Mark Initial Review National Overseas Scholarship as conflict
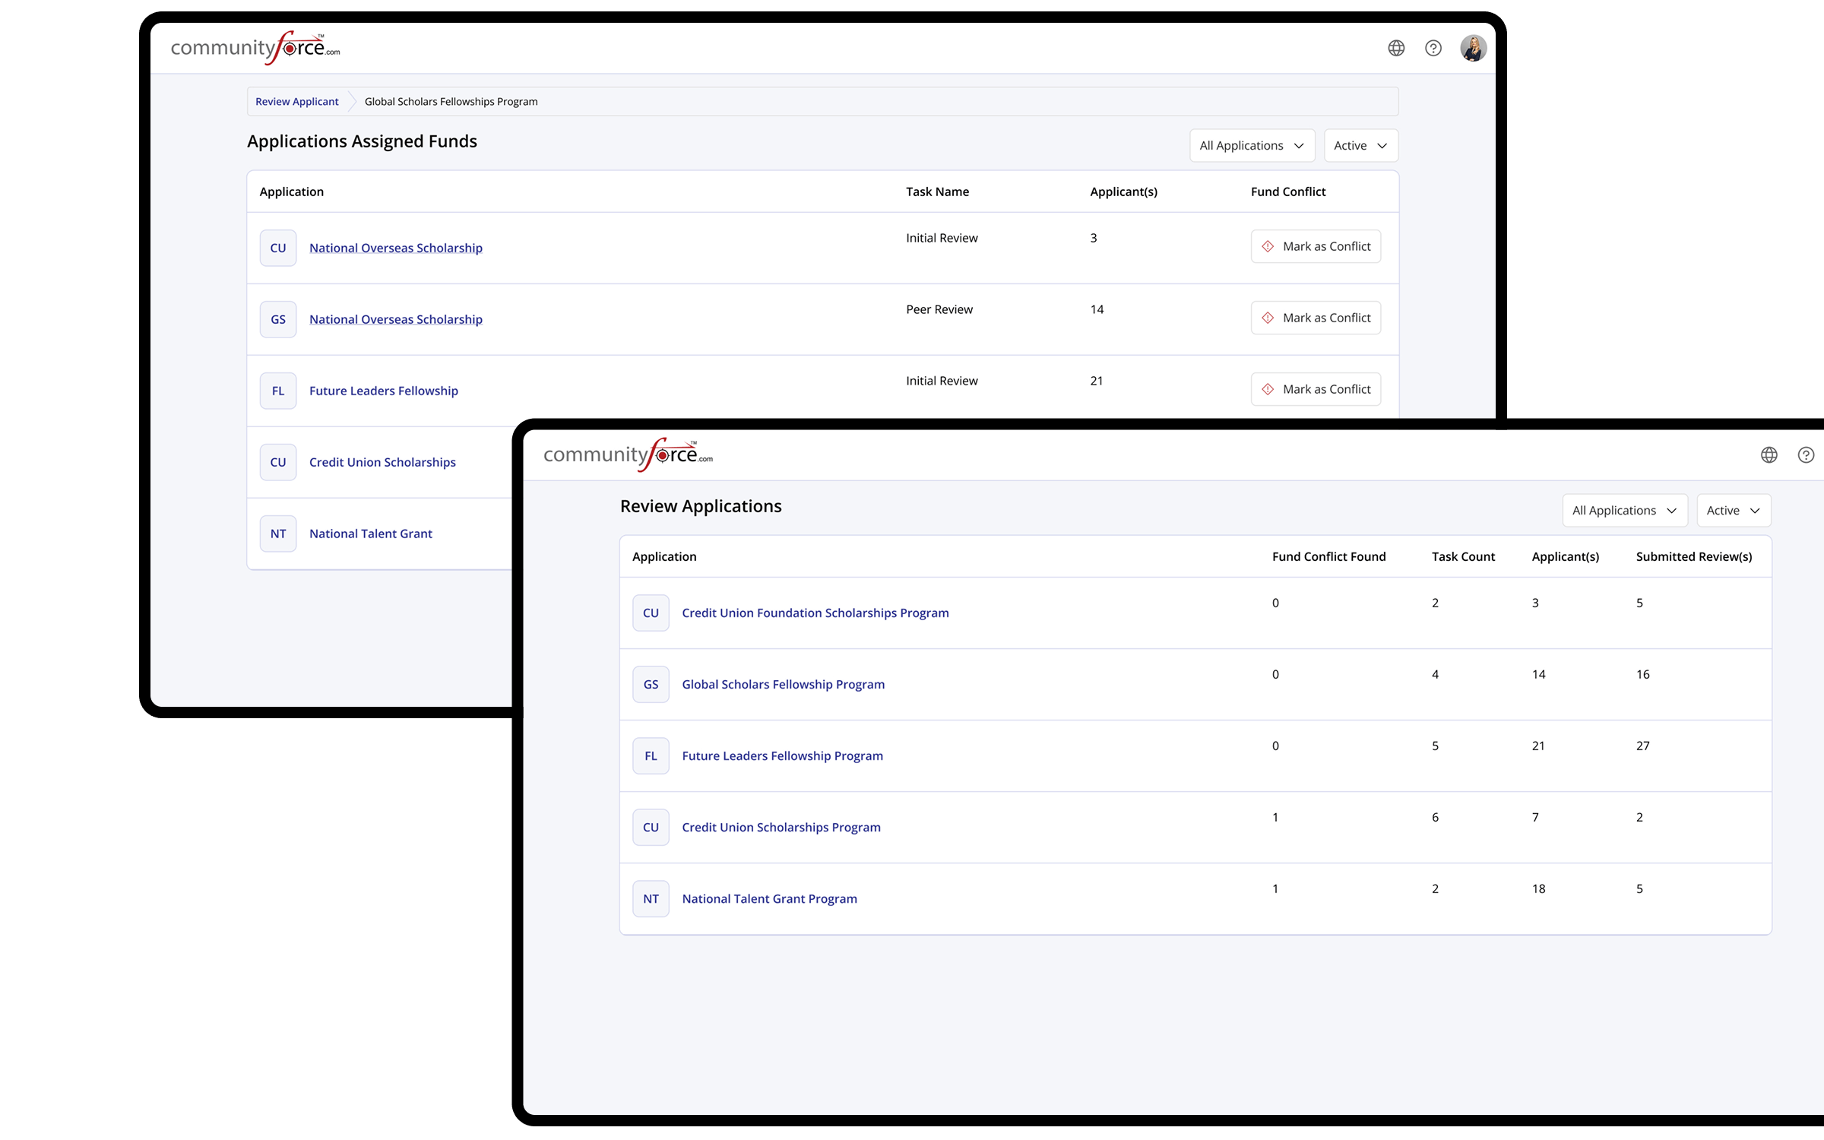This screenshot has width=1824, height=1140. pyautogui.click(x=1316, y=246)
